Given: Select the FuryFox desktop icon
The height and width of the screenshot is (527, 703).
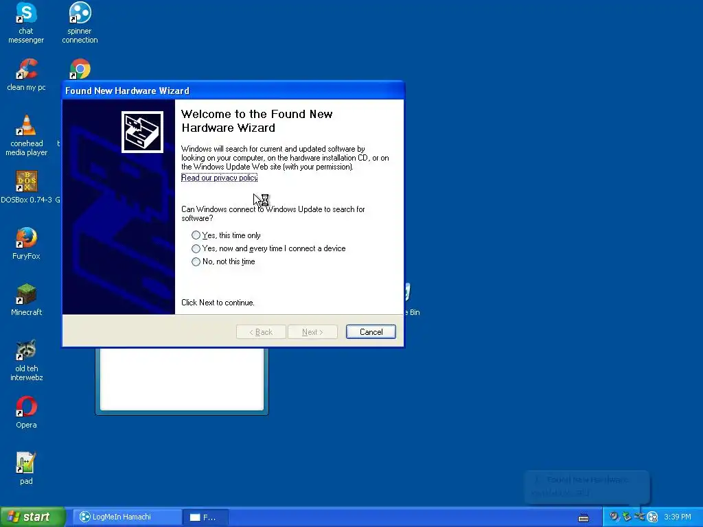Looking at the screenshot, I should [x=26, y=244].
